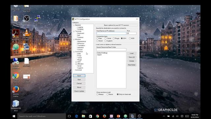Launch Firefox from the taskbar

[x=105, y=116]
